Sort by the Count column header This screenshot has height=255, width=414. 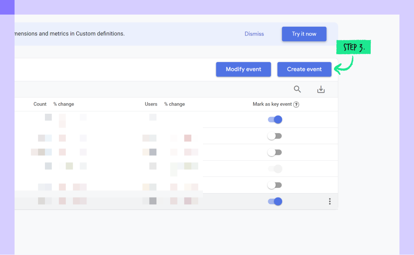(40, 104)
